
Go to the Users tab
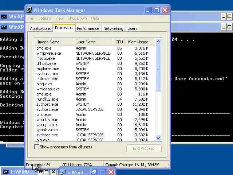click(x=133, y=28)
